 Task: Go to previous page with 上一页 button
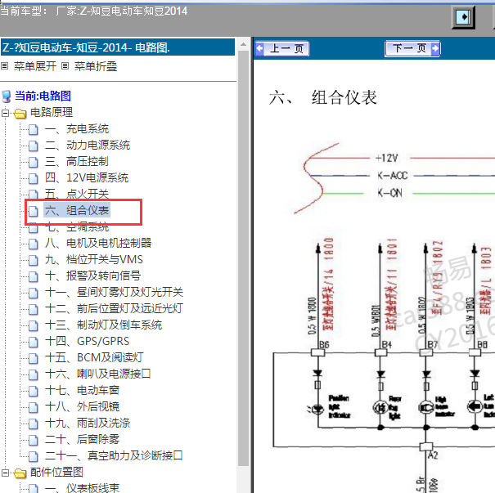tap(282, 48)
